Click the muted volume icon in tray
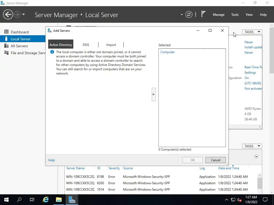274x205 pixels. click(239, 200)
